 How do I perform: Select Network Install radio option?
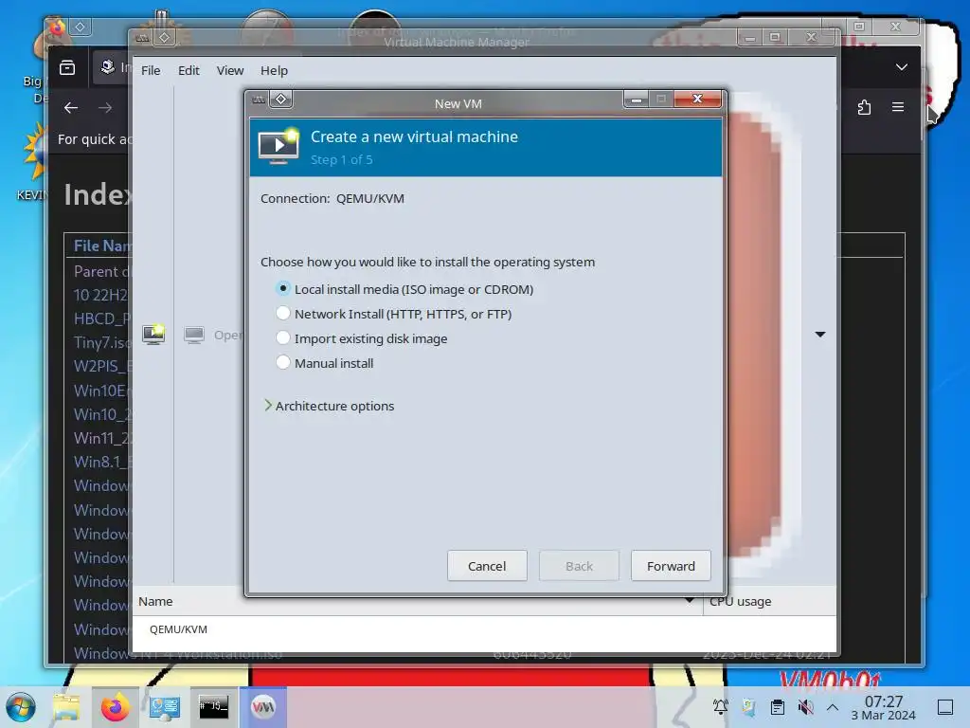click(x=282, y=314)
